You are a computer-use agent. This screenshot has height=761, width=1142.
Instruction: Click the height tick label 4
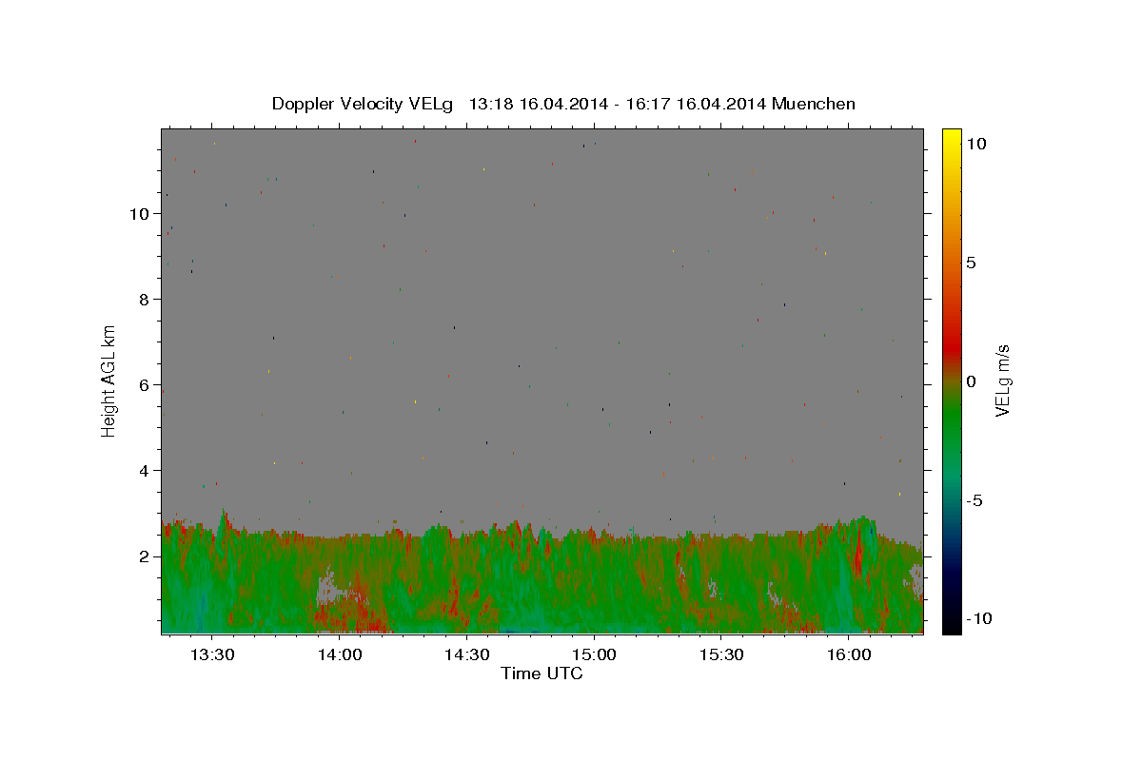[146, 471]
